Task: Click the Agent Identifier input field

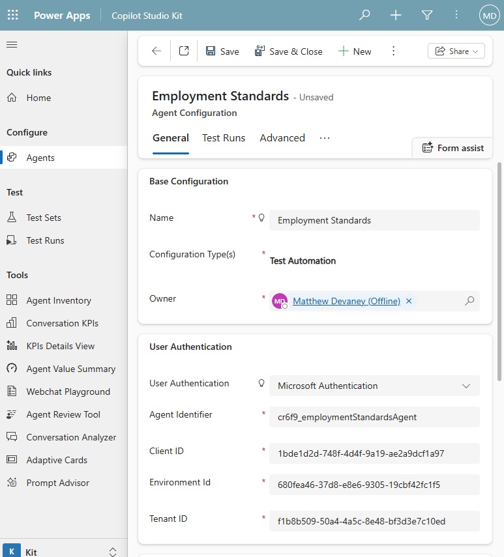Action: pos(374,417)
